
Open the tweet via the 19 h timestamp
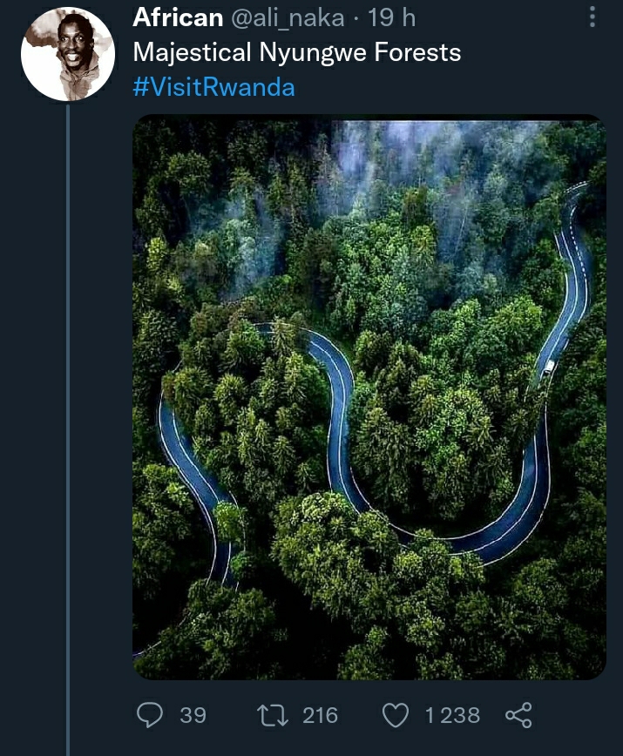391,17
